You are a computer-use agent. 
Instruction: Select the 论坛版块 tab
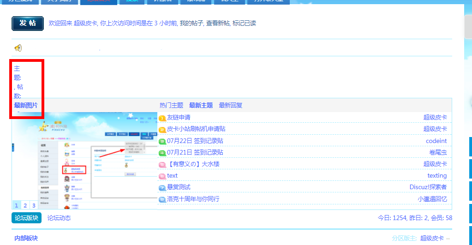[x=26, y=218]
